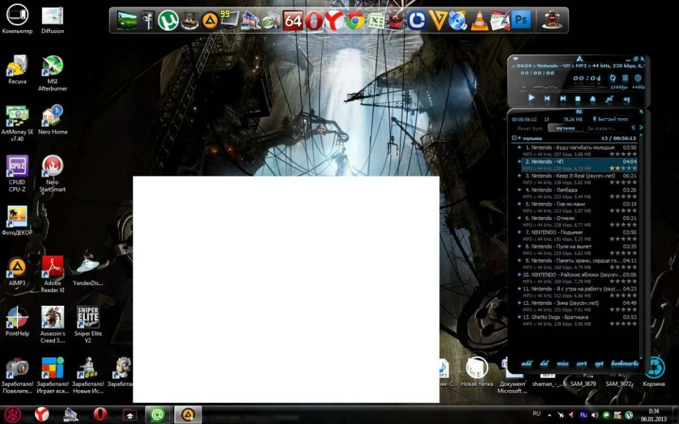The image size is (679, 424).
Task: Launch uTorrent from the top dock
Action: click(x=168, y=21)
